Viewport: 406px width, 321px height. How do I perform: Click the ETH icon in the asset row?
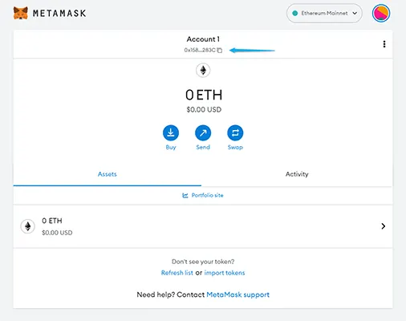[x=28, y=226]
